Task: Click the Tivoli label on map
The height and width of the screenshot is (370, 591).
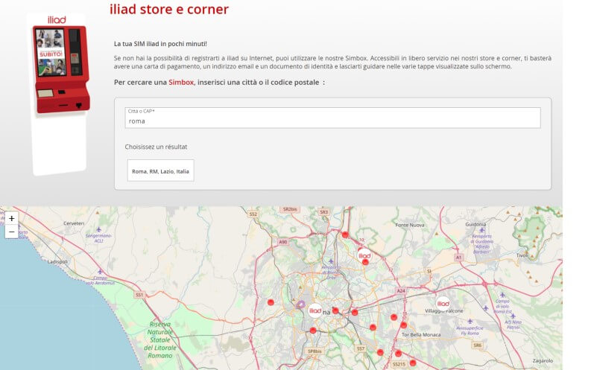Action: tap(522, 255)
